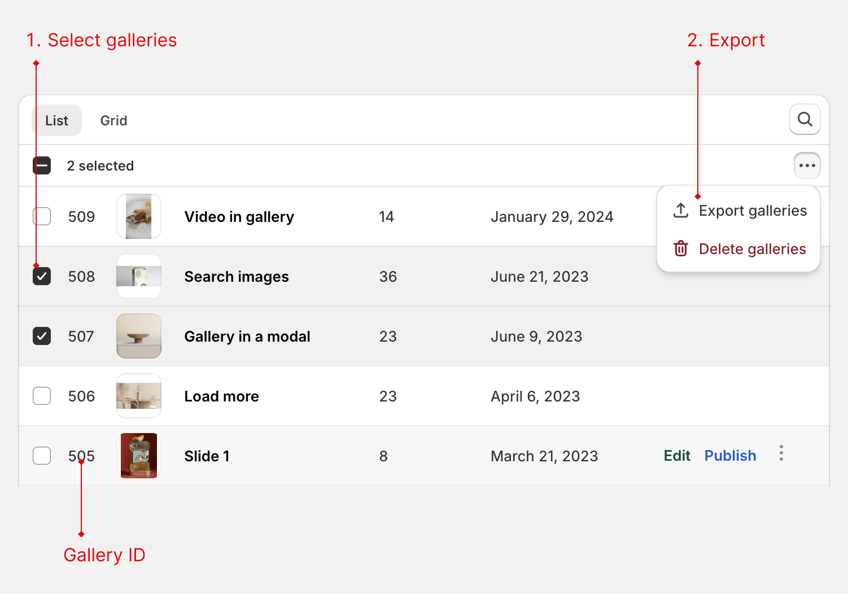
Task: Click the trash icon beside Delete galleries
Action: 680,248
